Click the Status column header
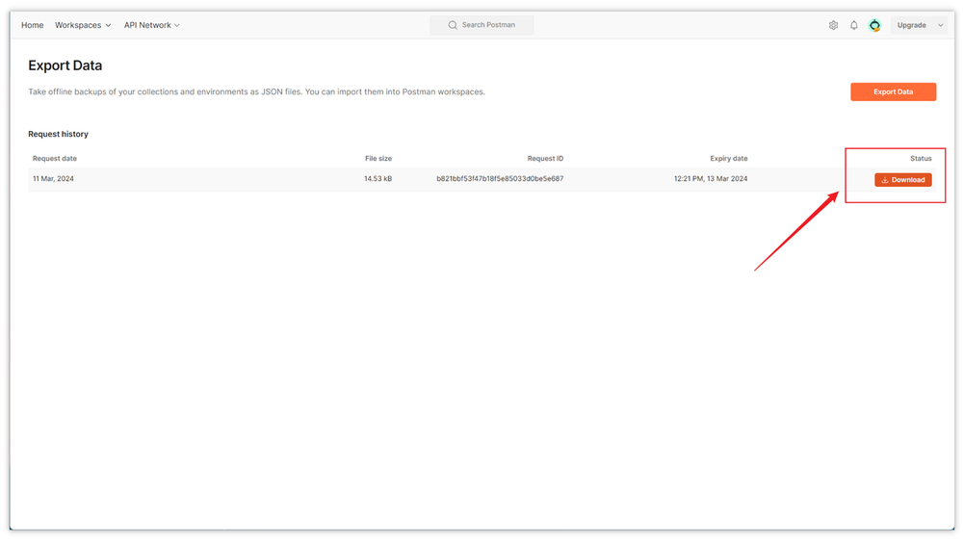 (921, 158)
